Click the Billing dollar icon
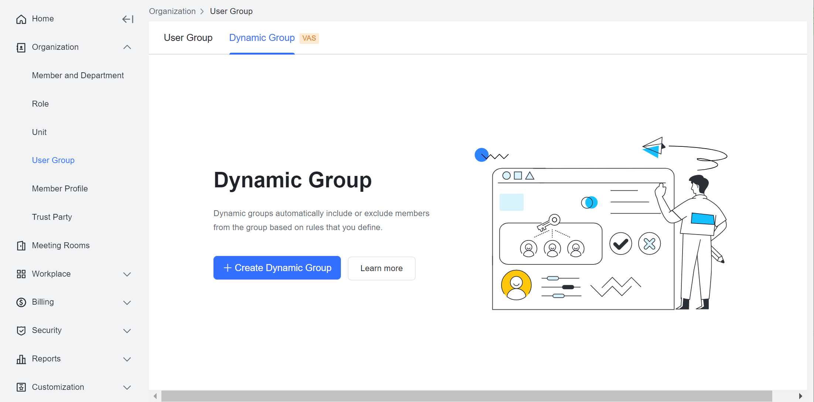This screenshot has height=402, width=814. point(21,302)
